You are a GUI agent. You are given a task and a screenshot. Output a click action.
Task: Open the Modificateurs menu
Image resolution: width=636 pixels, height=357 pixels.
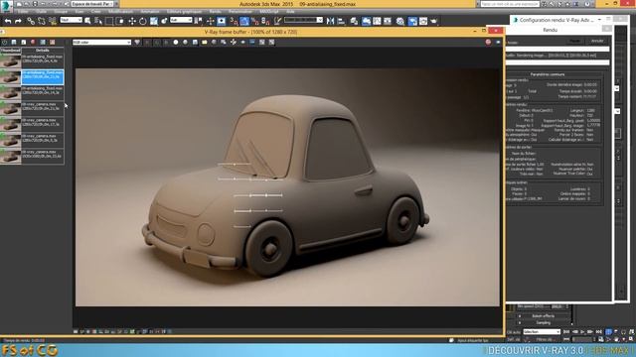coord(120,12)
